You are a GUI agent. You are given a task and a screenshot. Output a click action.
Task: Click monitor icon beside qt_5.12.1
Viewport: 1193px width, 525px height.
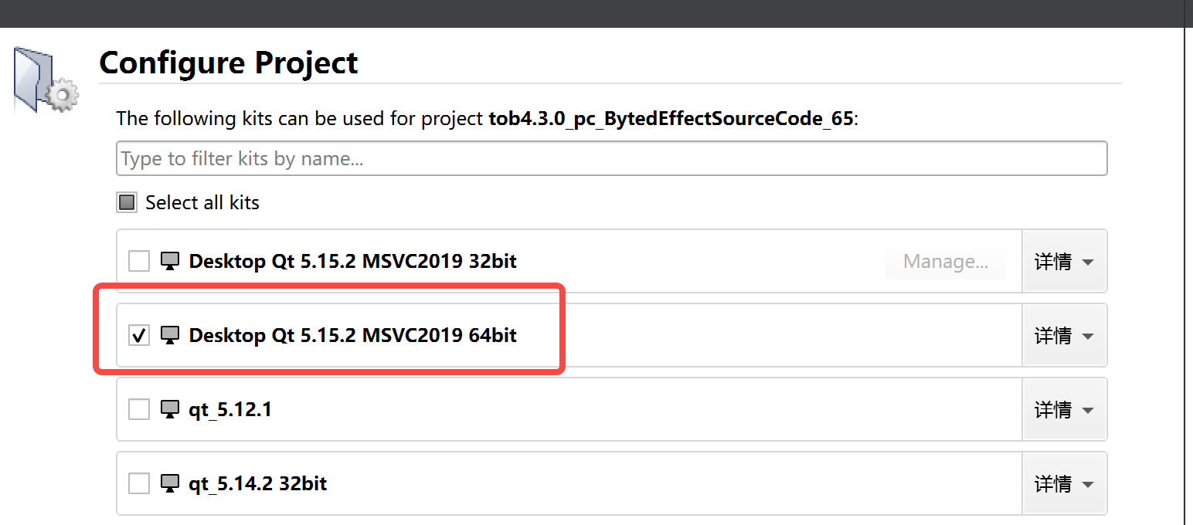170,409
